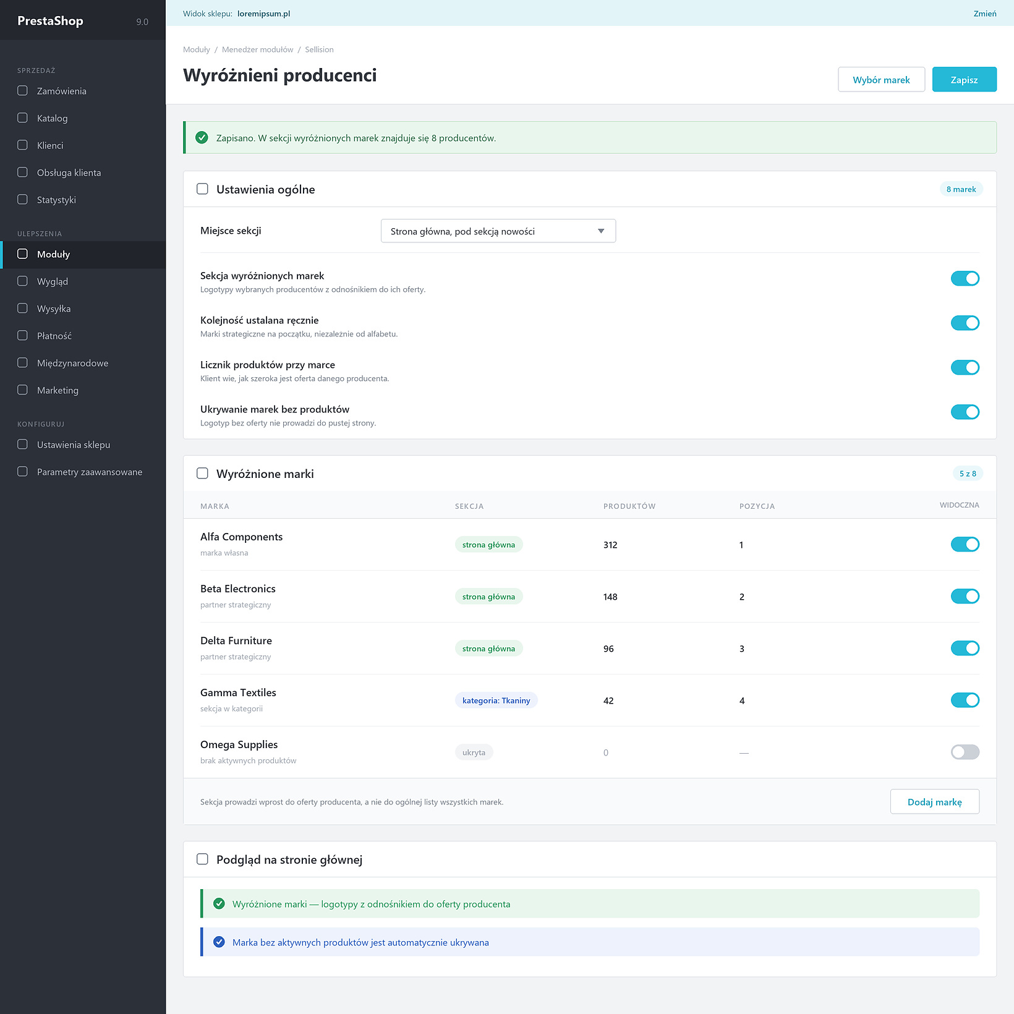Toggle Ukrywanie marek bez produktów switch
Image resolution: width=1014 pixels, height=1014 pixels.
click(965, 412)
